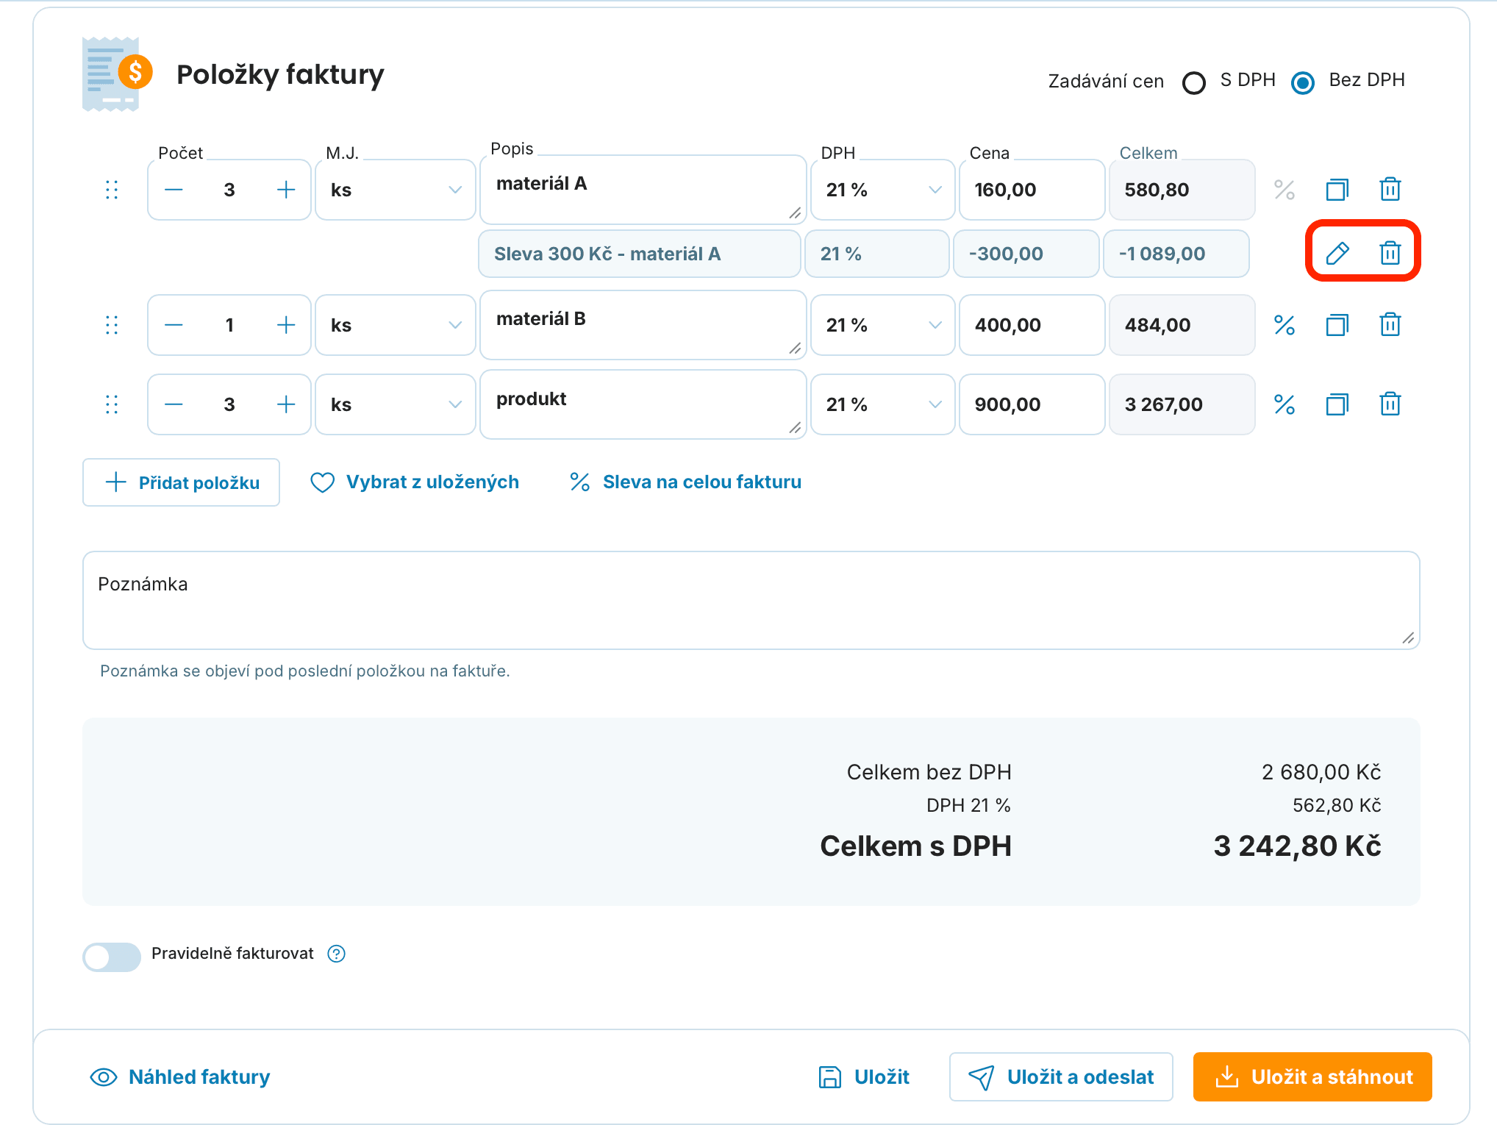Screen dimensions: 1497x1125
Task: Click Uložit button
Action: tap(864, 1077)
